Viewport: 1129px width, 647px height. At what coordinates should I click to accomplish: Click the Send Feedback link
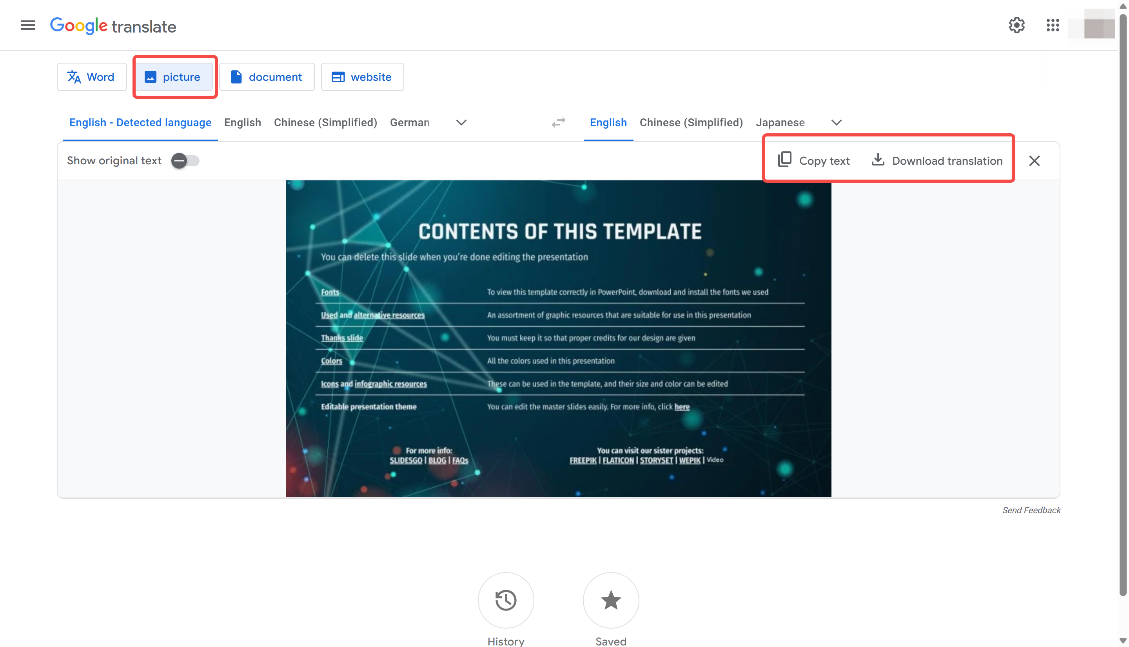tap(1031, 510)
